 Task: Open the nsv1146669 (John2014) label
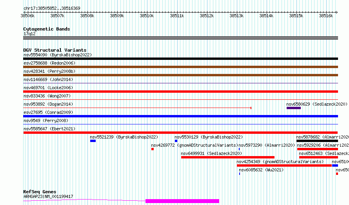coord(48,79)
